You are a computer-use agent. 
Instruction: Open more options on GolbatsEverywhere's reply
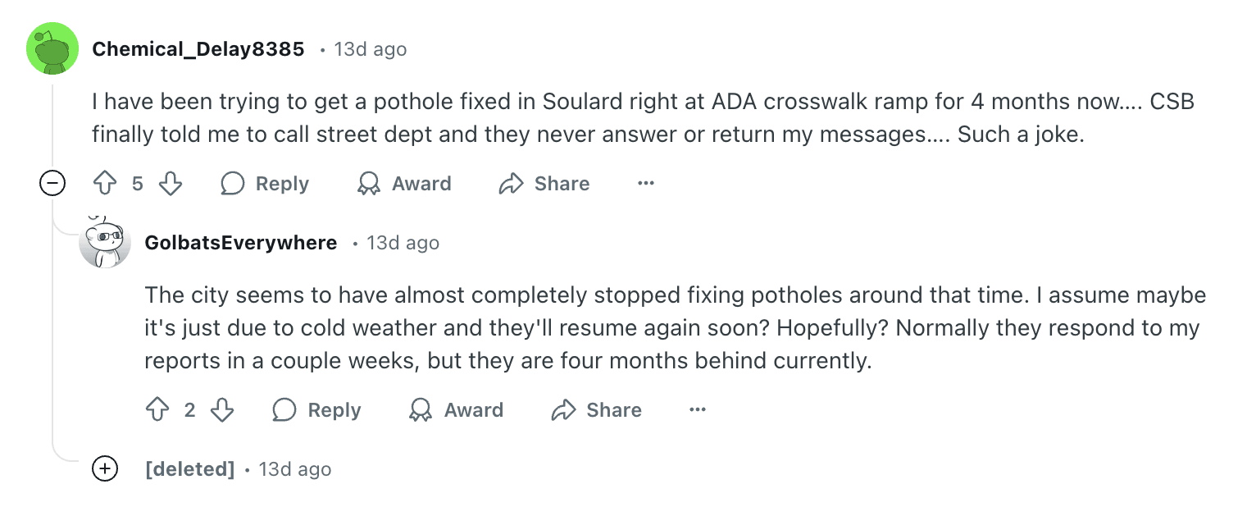[x=698, y=410]
